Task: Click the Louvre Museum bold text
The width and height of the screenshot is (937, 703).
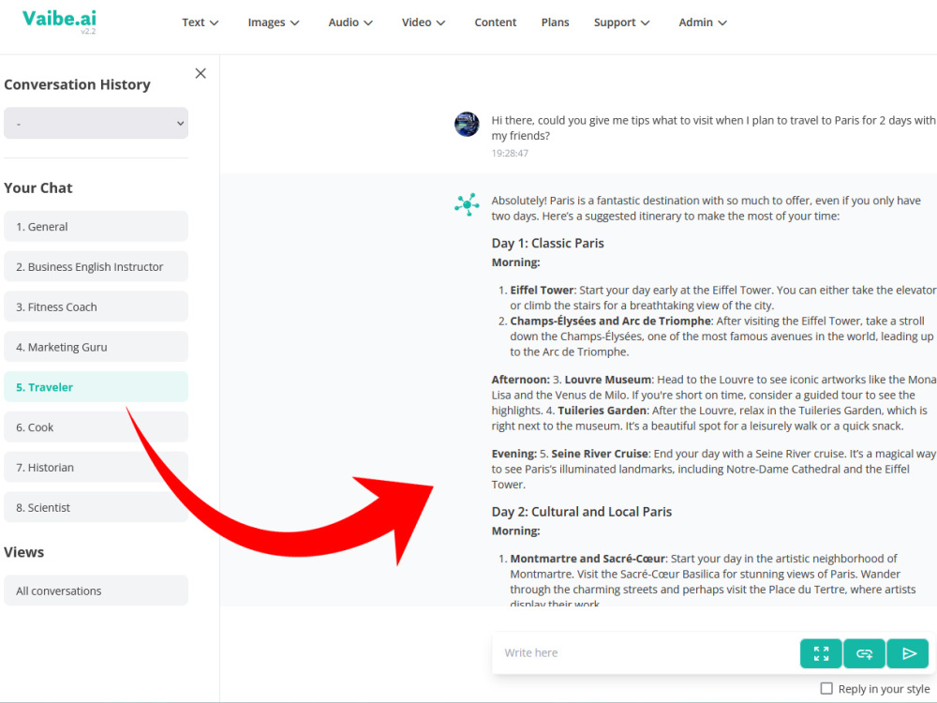Action: [x=608, y=380]
